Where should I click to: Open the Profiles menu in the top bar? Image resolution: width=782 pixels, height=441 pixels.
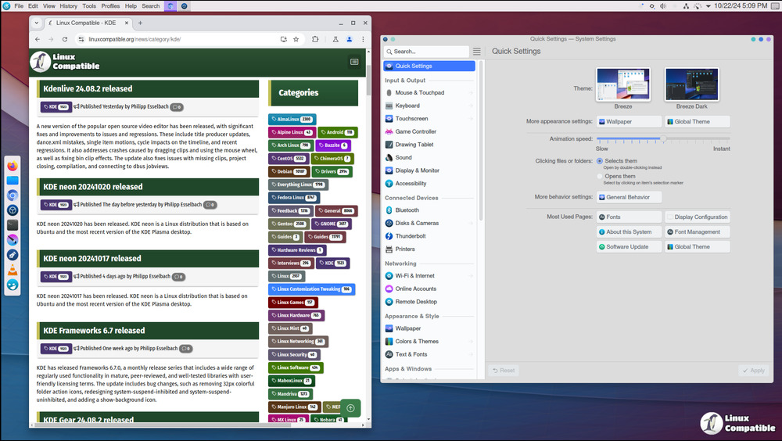[x=110, y=5]
